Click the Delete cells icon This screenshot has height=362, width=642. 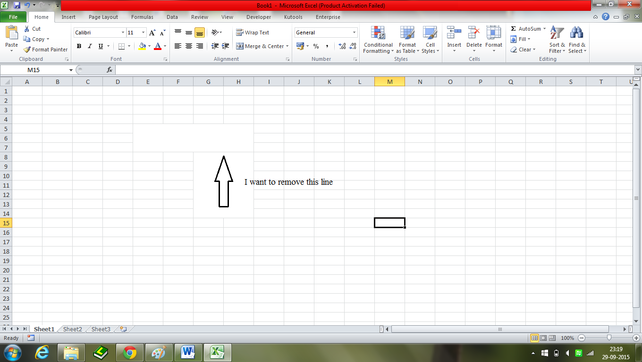coord(474,33)
